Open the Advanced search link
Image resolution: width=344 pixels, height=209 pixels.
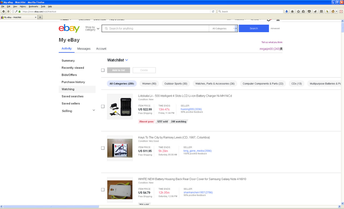coord(275,28)
